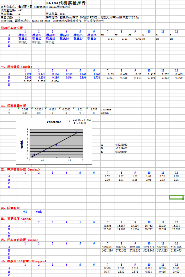The width and height of the screenshot is (185, 277).
Task: Select the rotated y-axis label of the chart
Action: (22, 145)
